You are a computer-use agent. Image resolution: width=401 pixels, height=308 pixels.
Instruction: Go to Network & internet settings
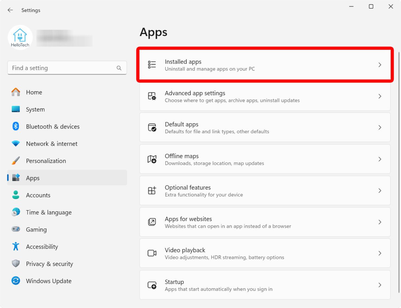(51, 144)
